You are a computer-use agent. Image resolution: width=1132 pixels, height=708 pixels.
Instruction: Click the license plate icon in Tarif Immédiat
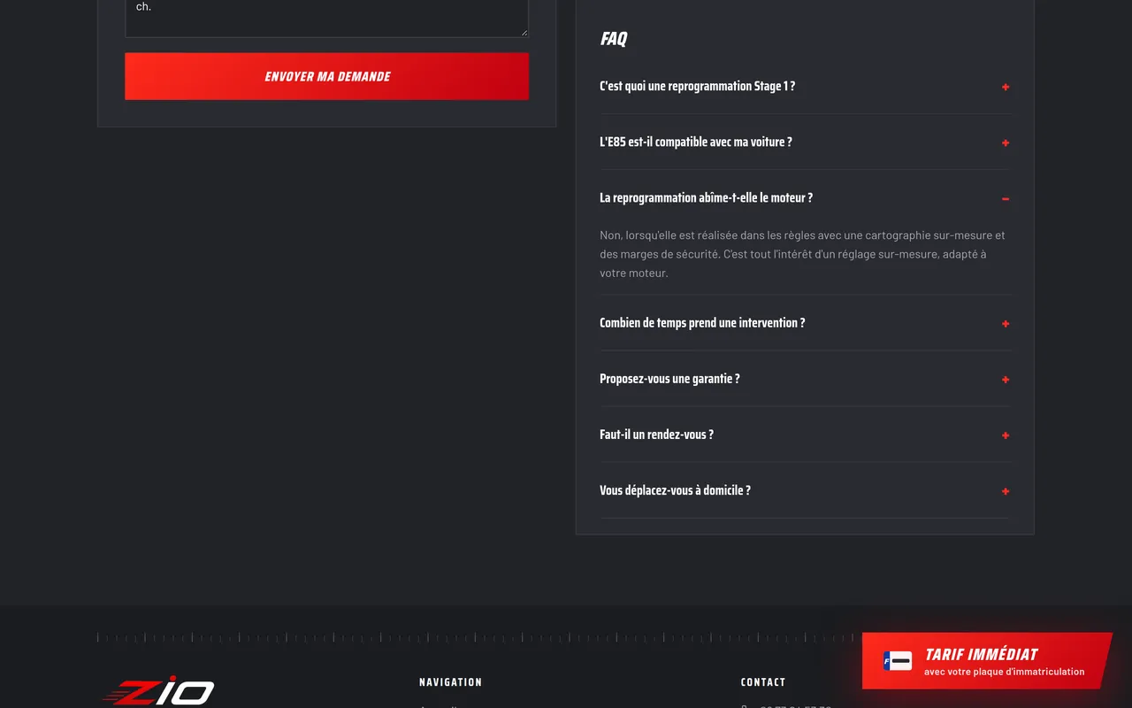tap(898, 660)
